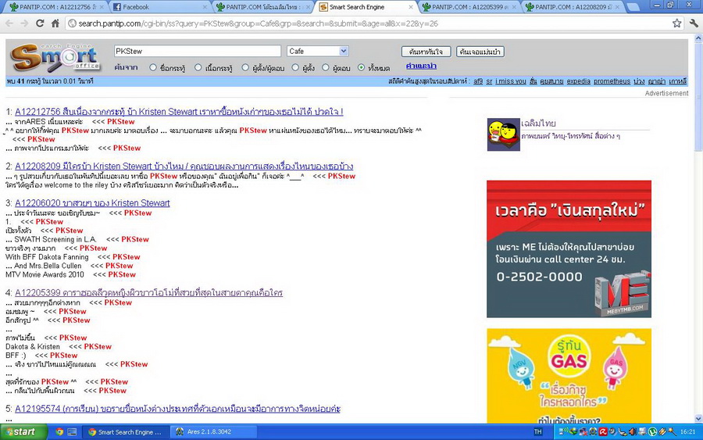Click the Avira antivirus tray icon
The image size is (703, 440).
coord(603,432)
